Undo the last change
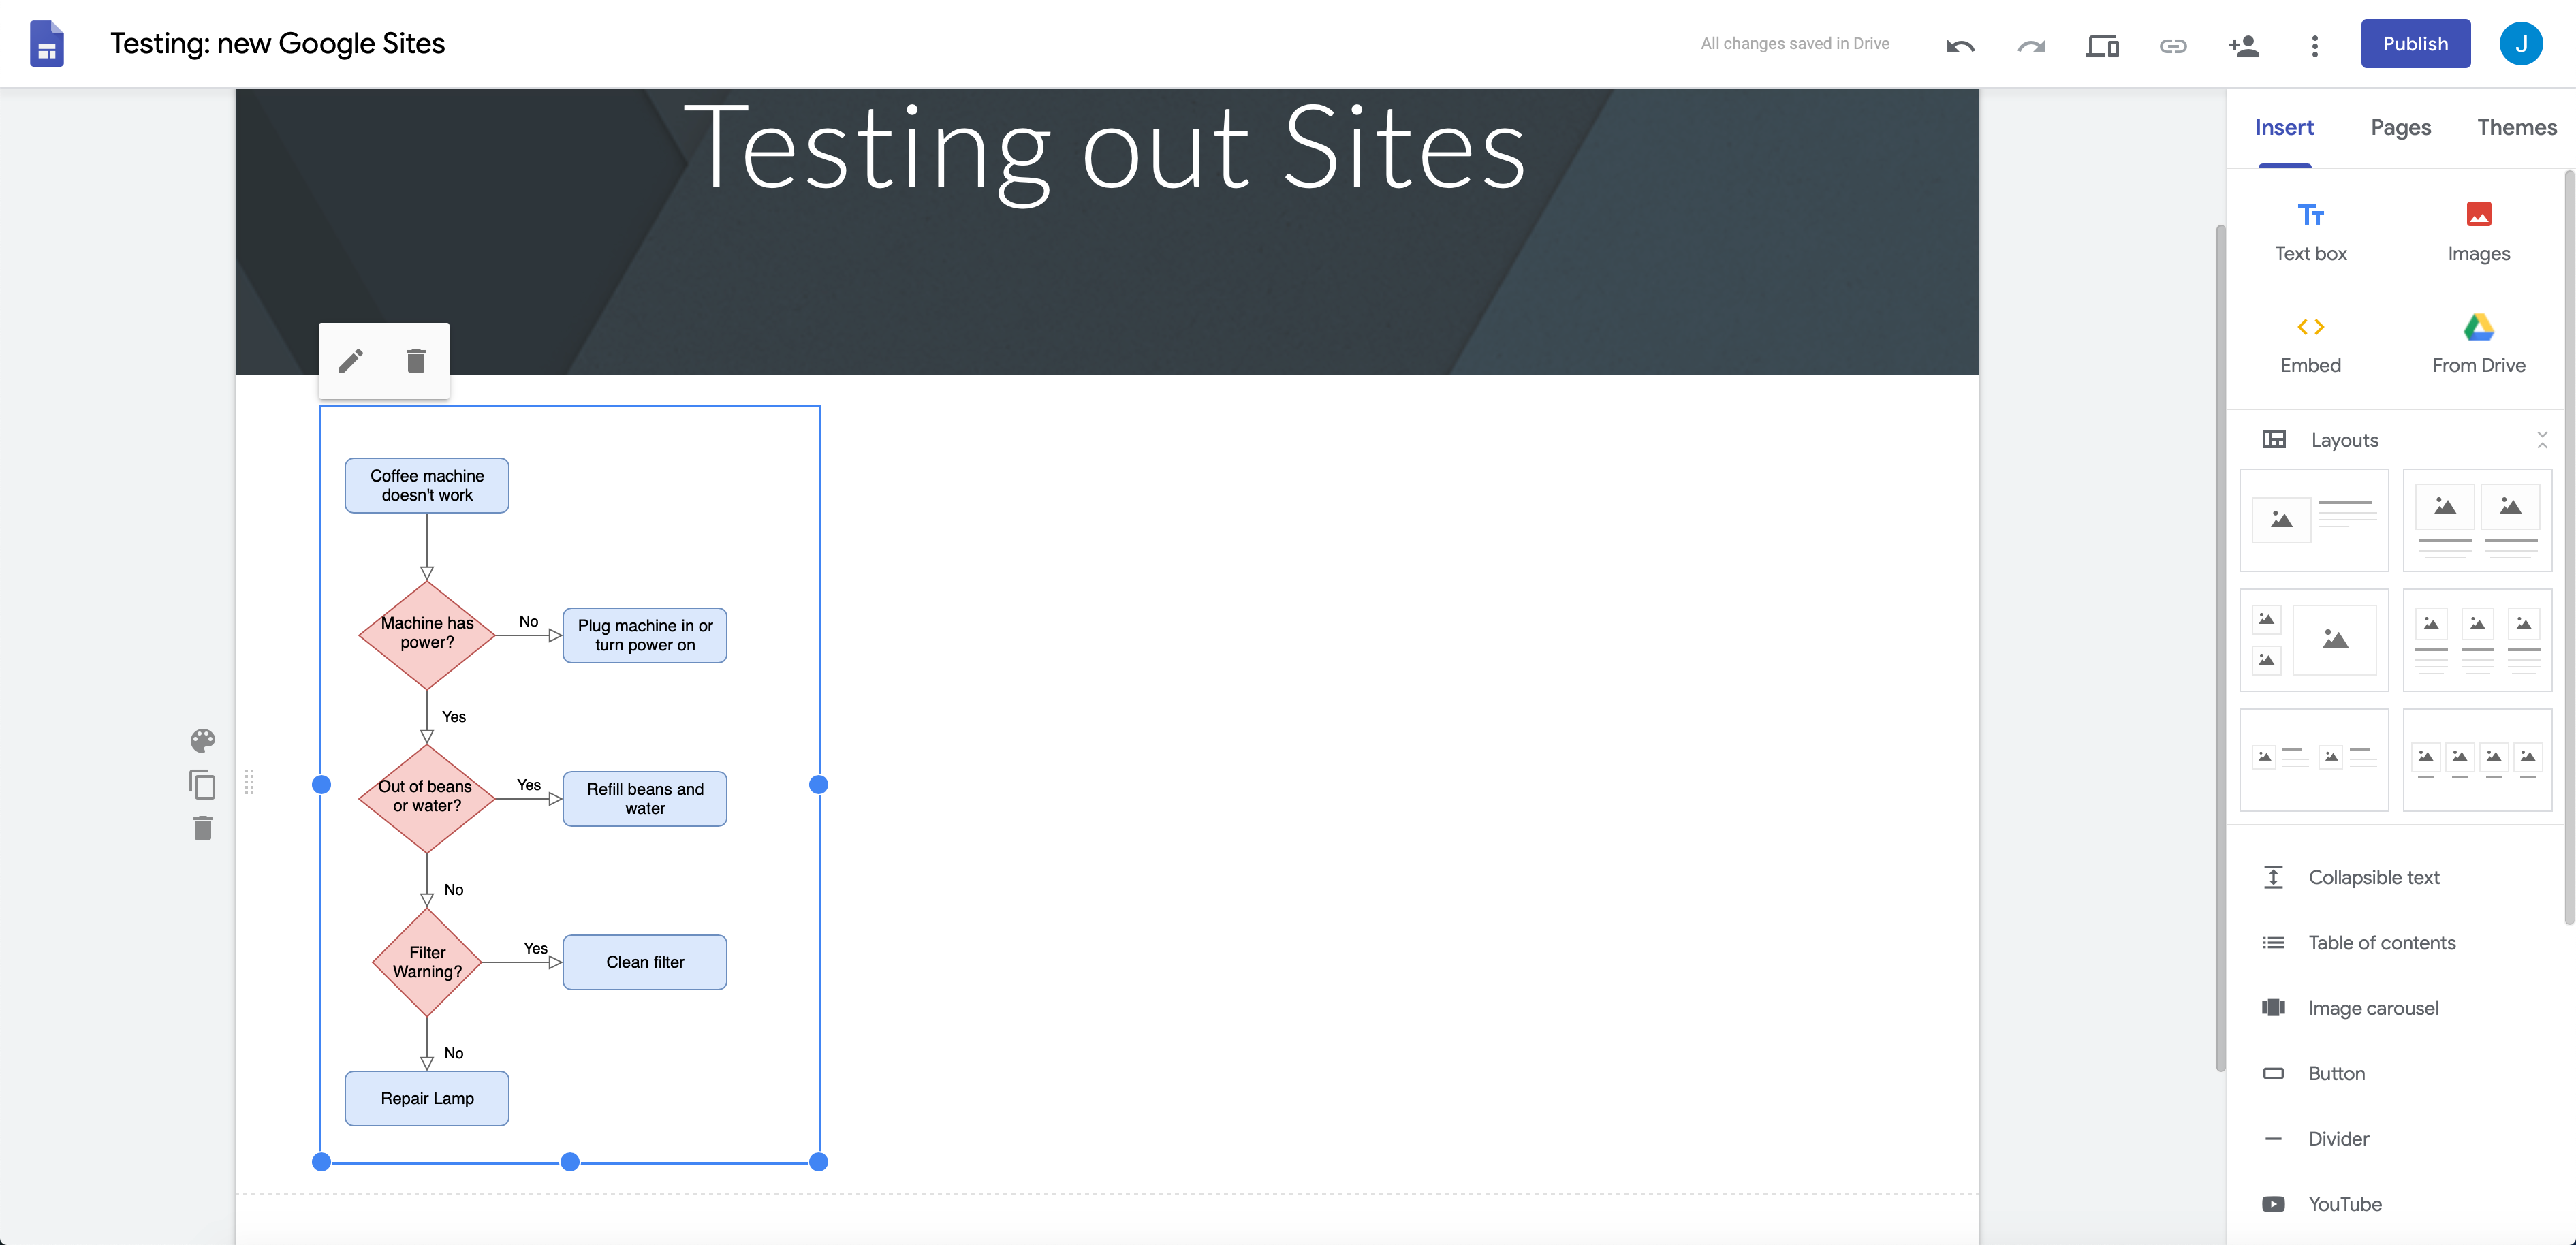The image size is (2576, 1245). [1959, 45]
